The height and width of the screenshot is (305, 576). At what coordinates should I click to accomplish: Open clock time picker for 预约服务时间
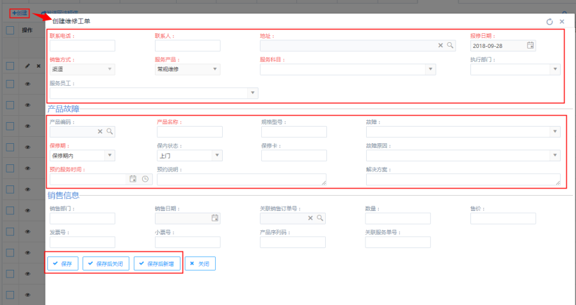(x=145, y=179)
